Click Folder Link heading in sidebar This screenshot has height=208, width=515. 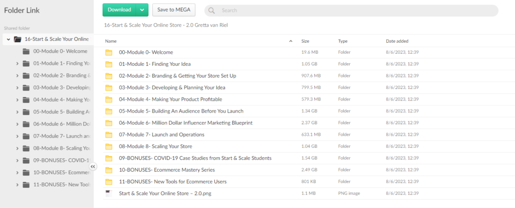tap(22, 11)
